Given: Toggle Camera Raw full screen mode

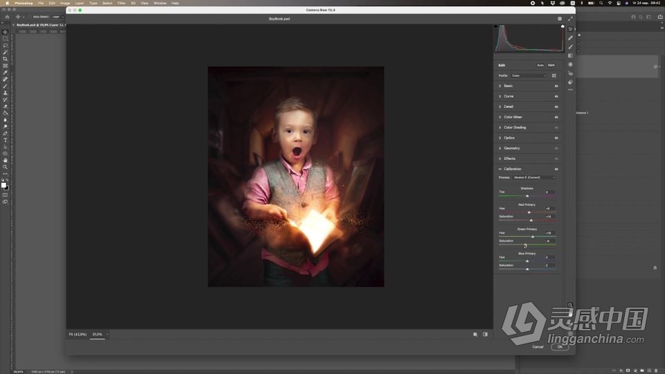Looking at the screenshot, I should (570, 19).
